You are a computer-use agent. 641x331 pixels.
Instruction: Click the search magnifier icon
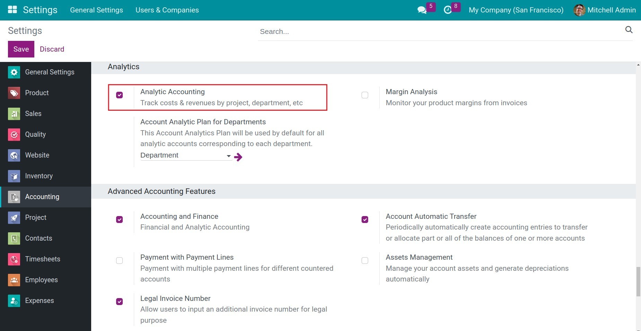click(629, 30)
